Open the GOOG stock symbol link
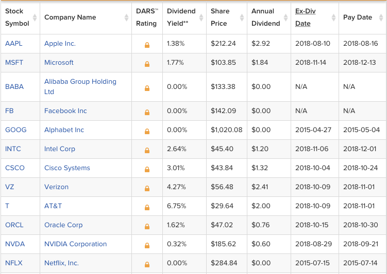 [x=16, y=130]
